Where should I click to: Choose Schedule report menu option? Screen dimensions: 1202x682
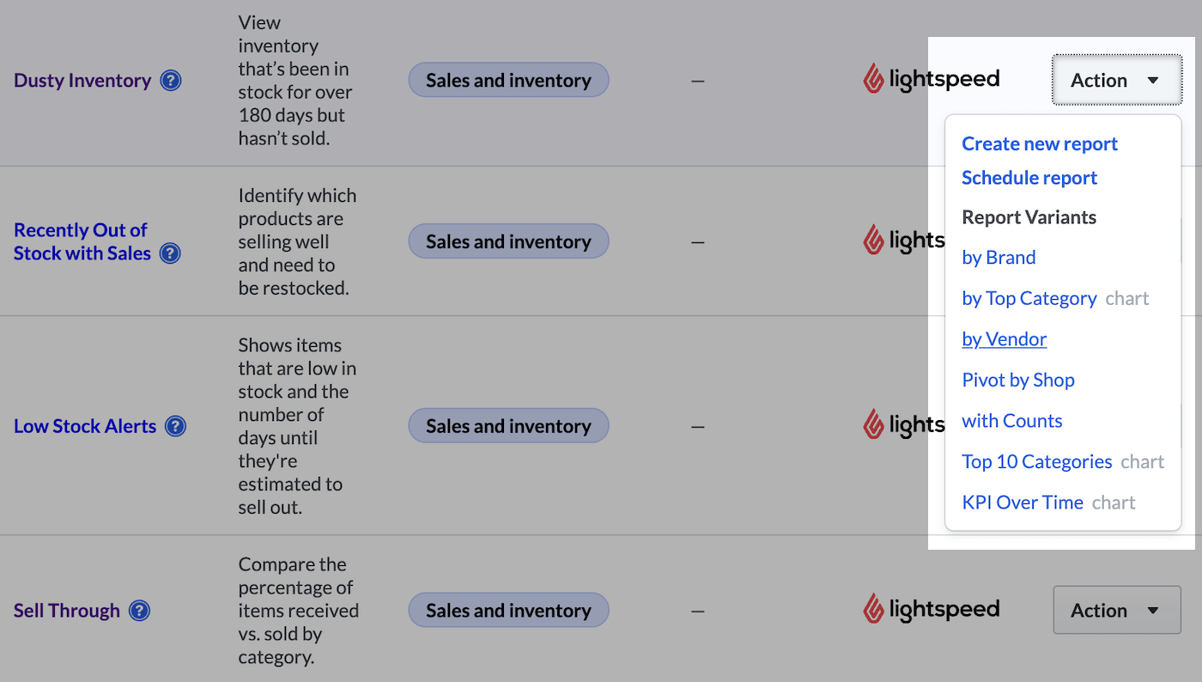[x=1029, y=178]
